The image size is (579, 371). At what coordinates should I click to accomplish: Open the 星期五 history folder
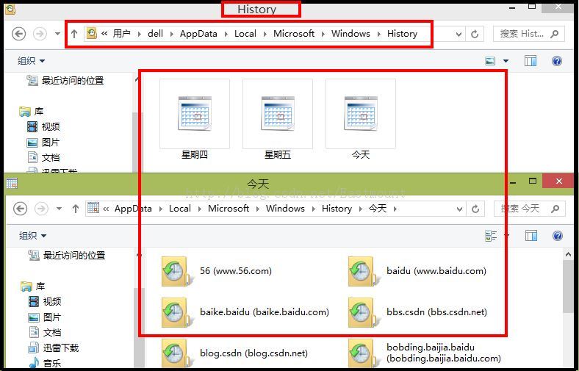[278, 119]
